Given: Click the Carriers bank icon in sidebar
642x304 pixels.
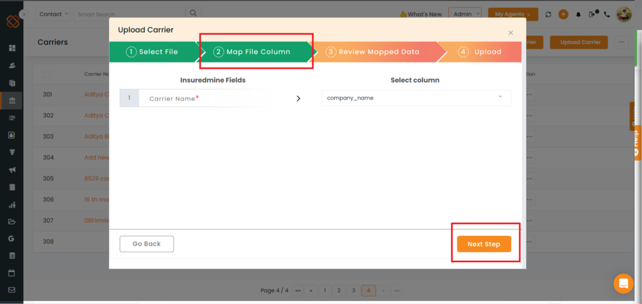Looking at the screenshot, I should point(11,100).
